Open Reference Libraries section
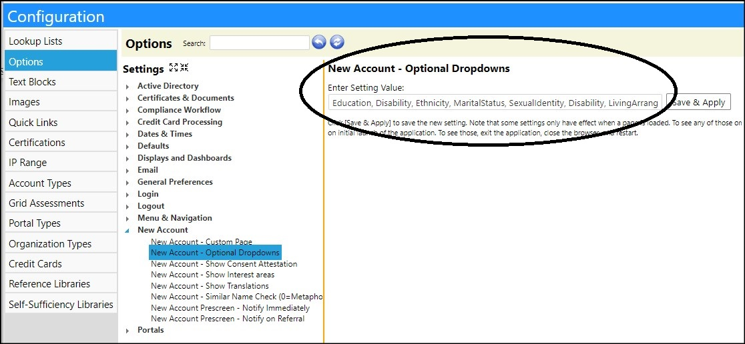The image size is (745, 344). [61, 284]
